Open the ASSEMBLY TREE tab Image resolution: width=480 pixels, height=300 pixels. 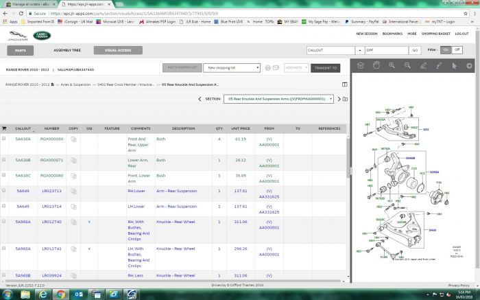(67, 50)
